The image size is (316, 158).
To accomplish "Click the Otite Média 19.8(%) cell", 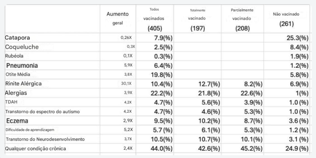I will click(162, 75).
